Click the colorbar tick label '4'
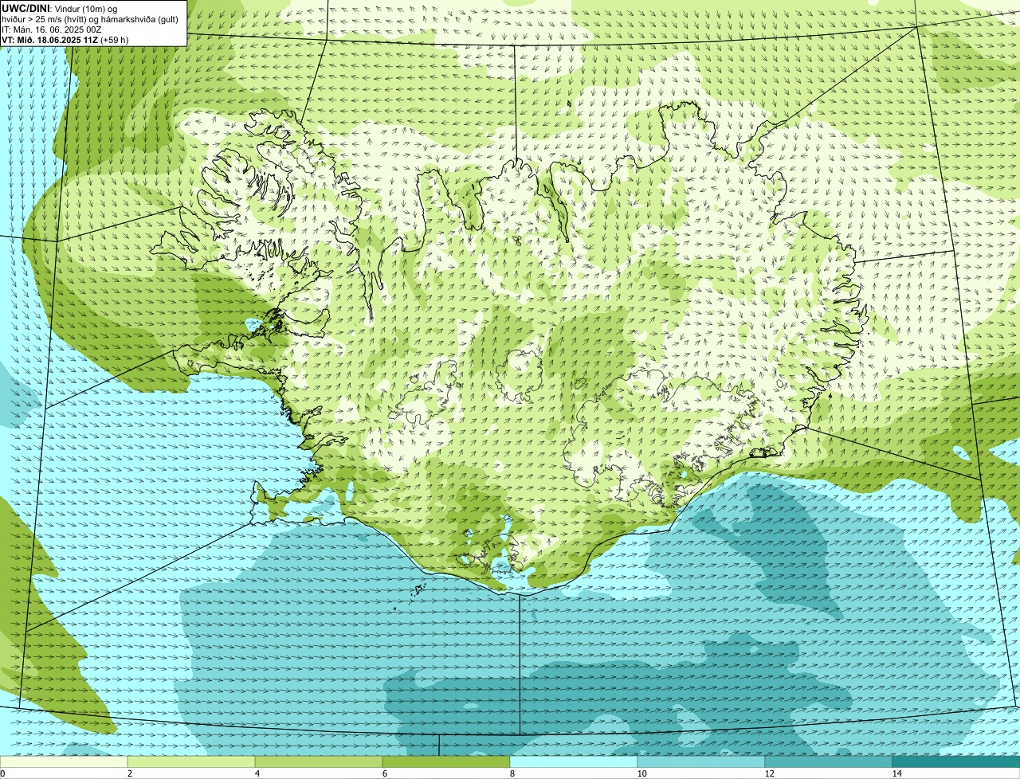Image resolution: width=1020 pixels, height=779 pixels. tap(257, 773)
